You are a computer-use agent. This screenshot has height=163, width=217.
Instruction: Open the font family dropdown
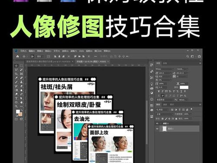point(165,69)
